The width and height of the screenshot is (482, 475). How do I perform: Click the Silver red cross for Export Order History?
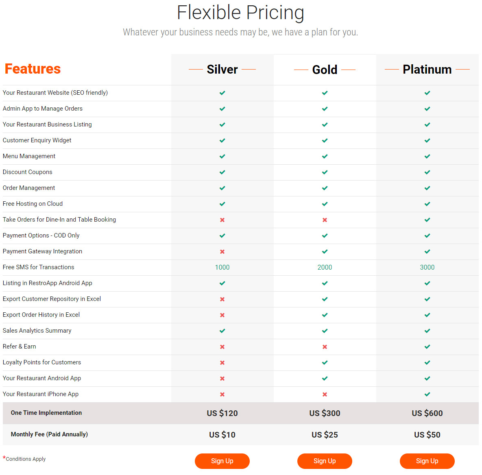222,315
